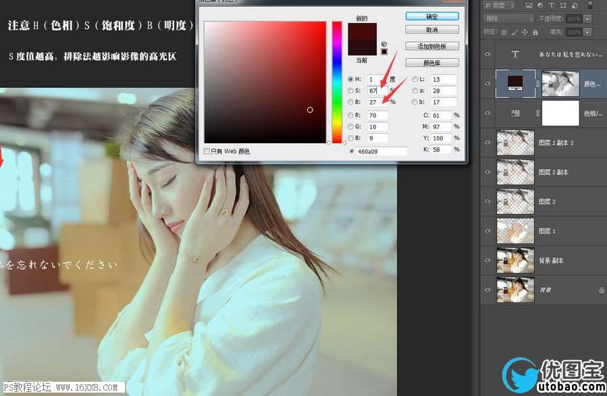This screenshot has height=396, width=607.
Task: Enable the 只有 Web 颜色 checkbox
Action: click(207, 151)
